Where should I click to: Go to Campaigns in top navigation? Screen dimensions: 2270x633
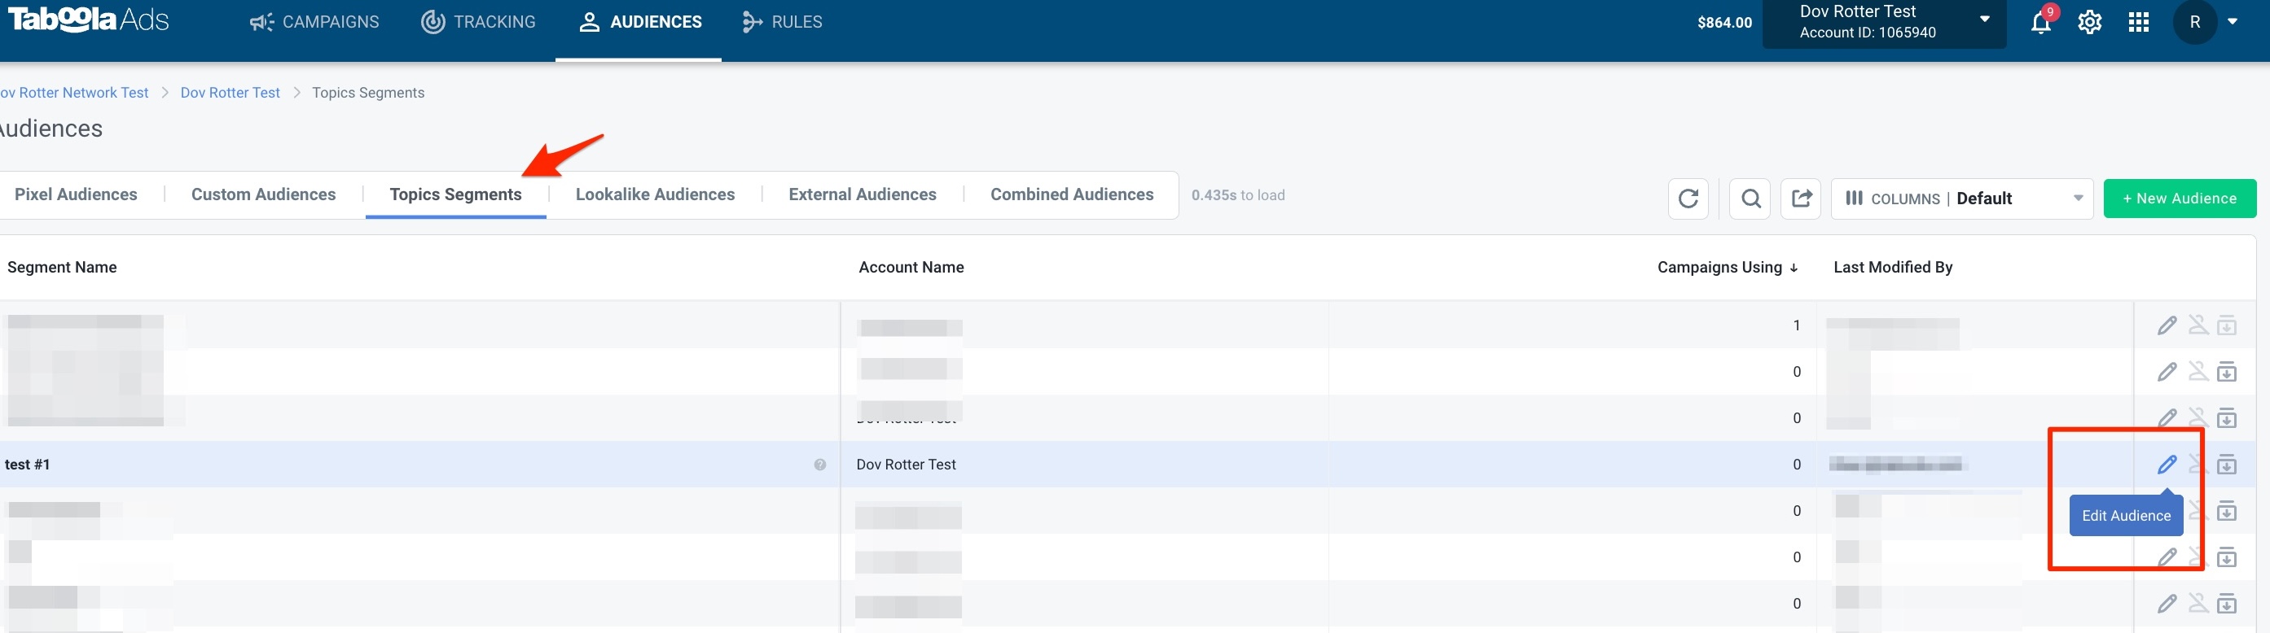coord(314,22)
